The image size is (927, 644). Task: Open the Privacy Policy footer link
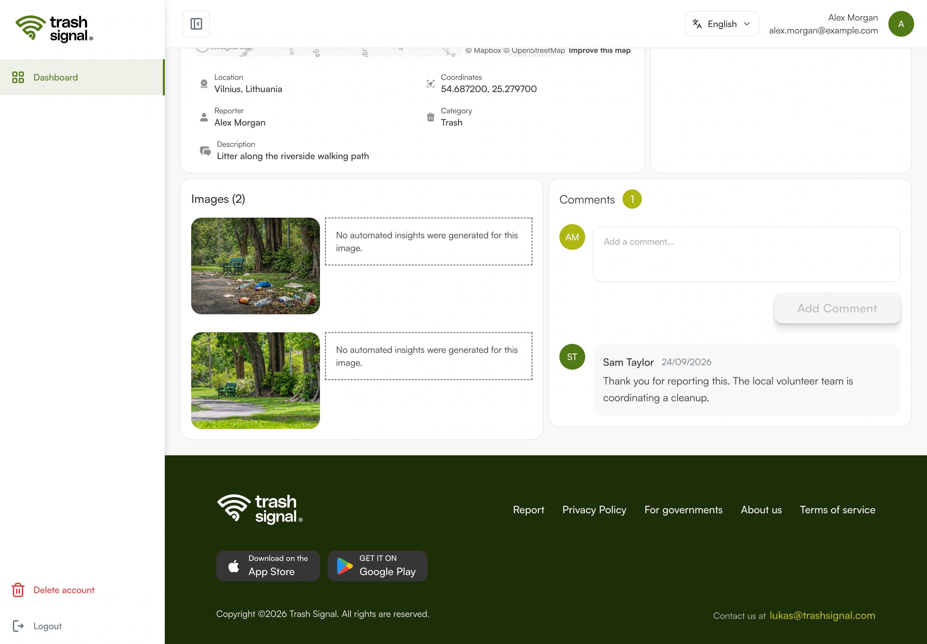tap(594, 510)
